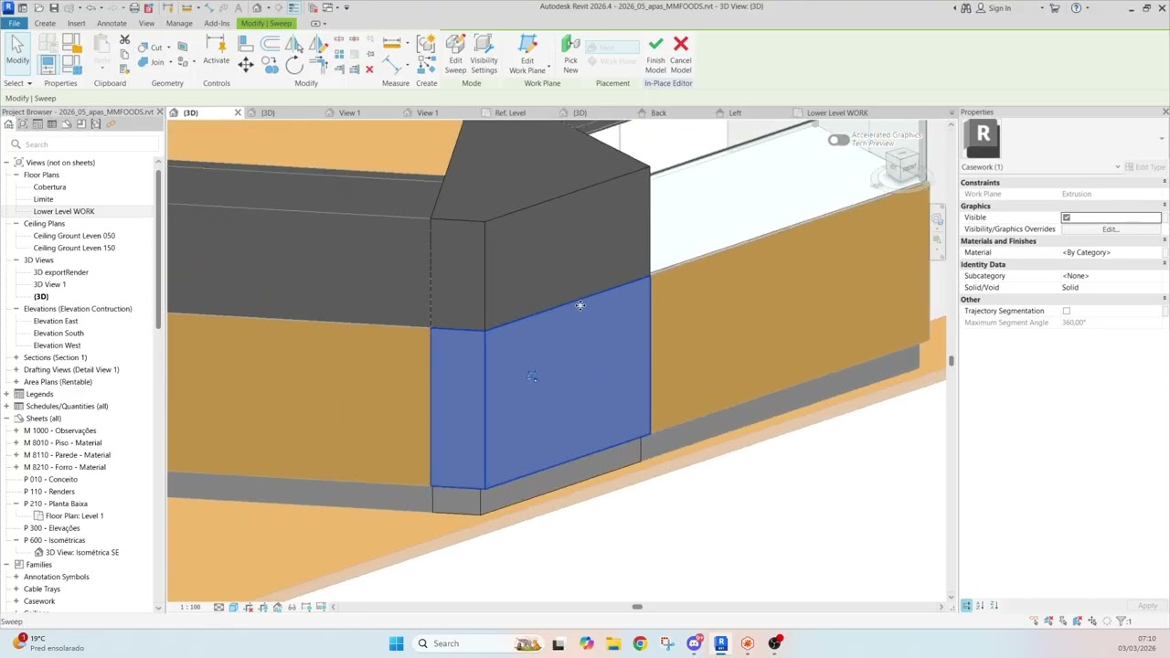Click the horizontal scrollbar under the viewport
The image size is (1170, 658).
click(x=637, y=607)
